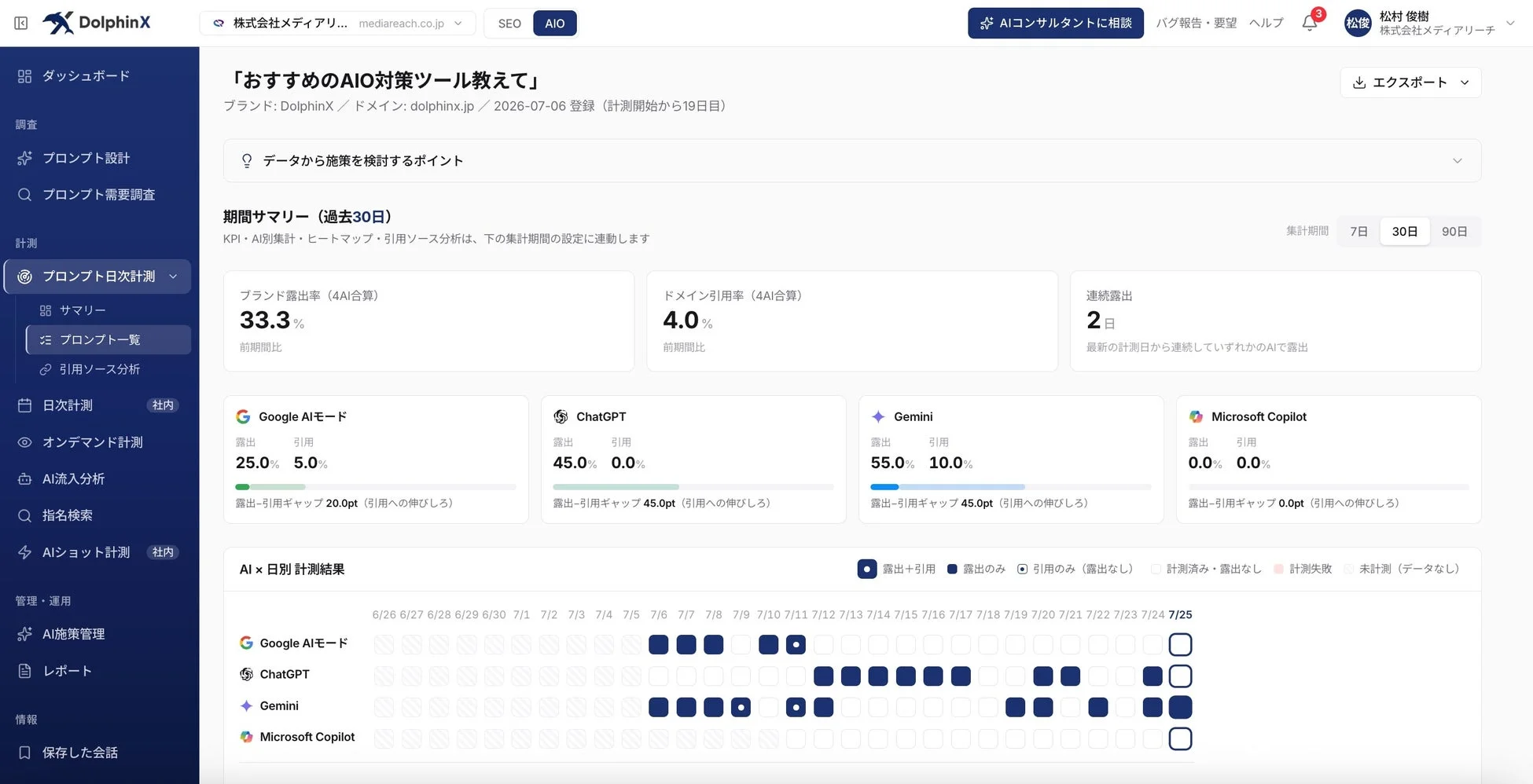Go to プロンプト一覧 in the sidebar
The width and height of the screenshot is (1533, 784).
(x=108, y=340)
